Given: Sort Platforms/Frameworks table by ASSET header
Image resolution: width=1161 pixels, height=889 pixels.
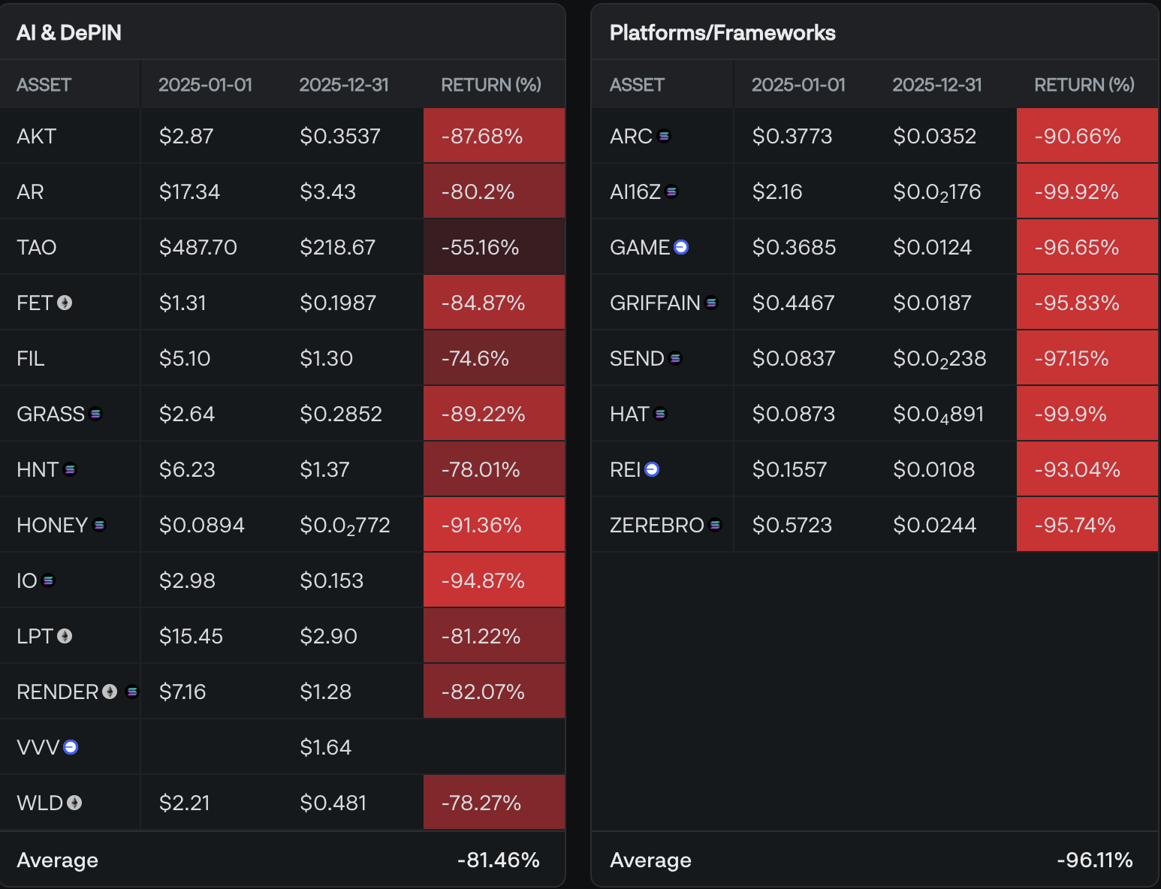Looking at the screenshot, I should (637, 85).
